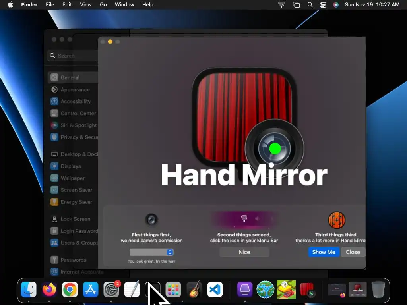Open TextEdit from the Dock
The image size is (407, 305).
pos(132,289)
